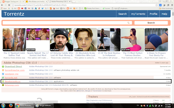Open myTorrentz in header
The image size is (174, 108).
click(138, 14)
